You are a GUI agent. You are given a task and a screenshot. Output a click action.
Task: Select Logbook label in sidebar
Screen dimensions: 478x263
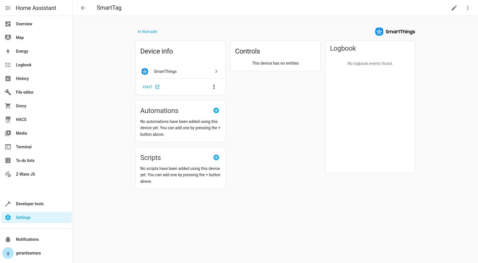point(24,65)
